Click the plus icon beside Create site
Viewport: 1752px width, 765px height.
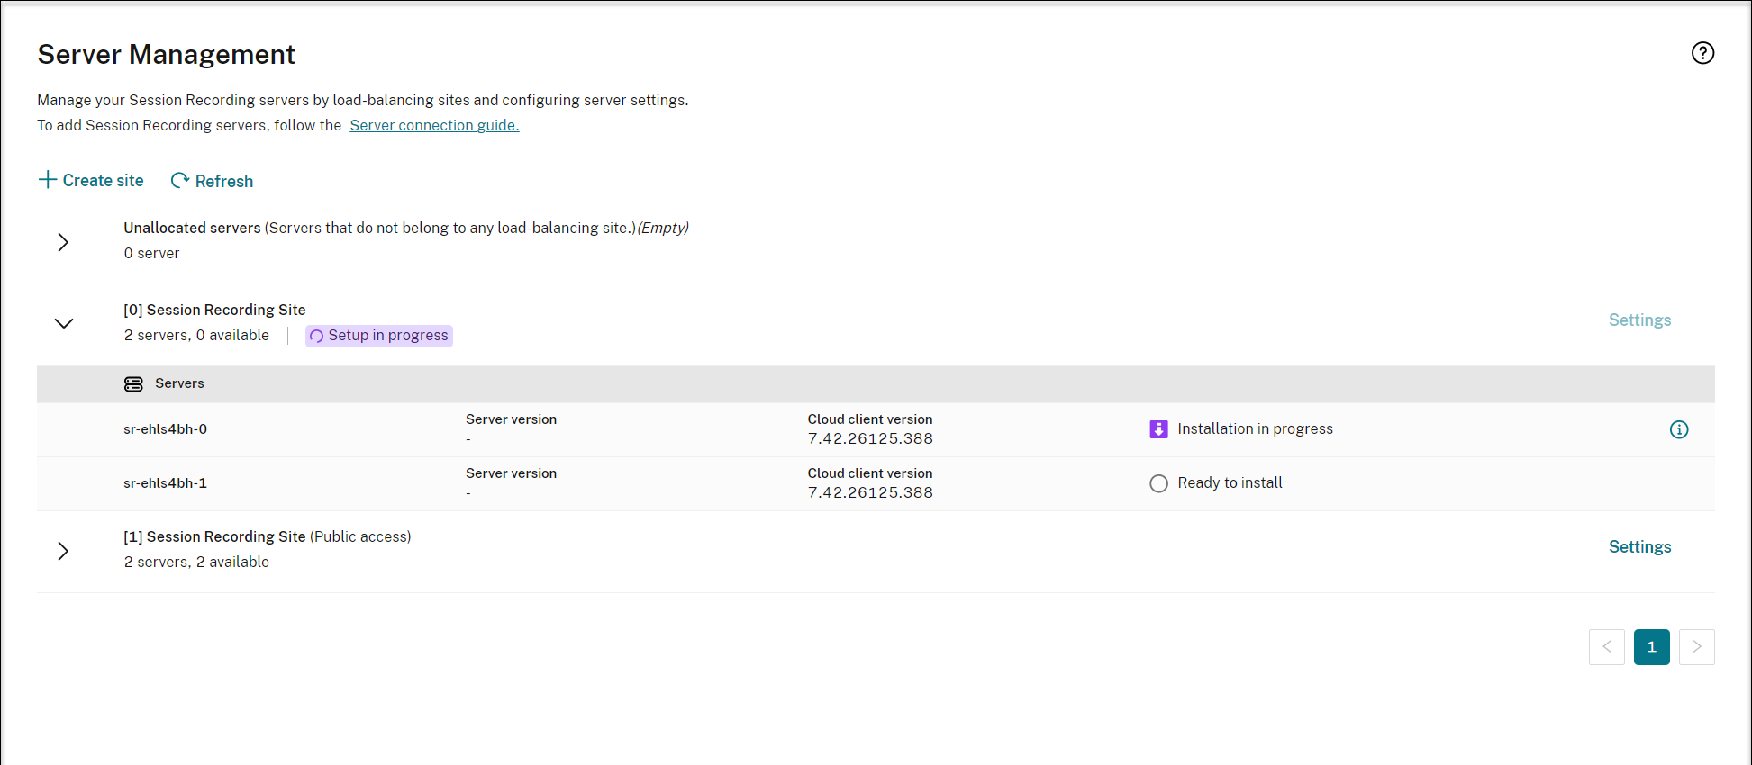pos(48,180)
